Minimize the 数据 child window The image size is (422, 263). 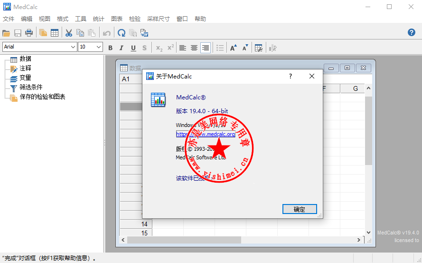click(x=331, y=68)
